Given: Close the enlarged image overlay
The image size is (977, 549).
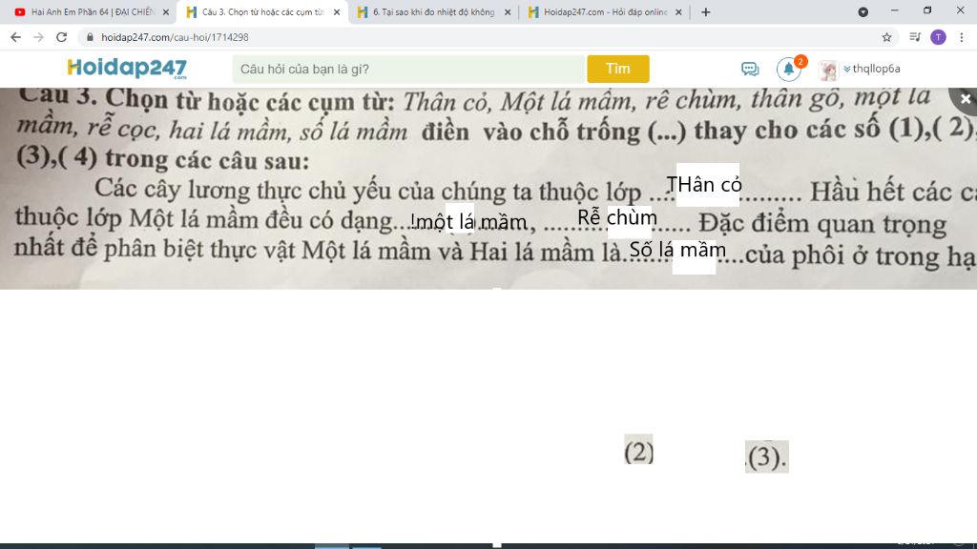Looking at the screenshot, I should click(x=966, y=99).
